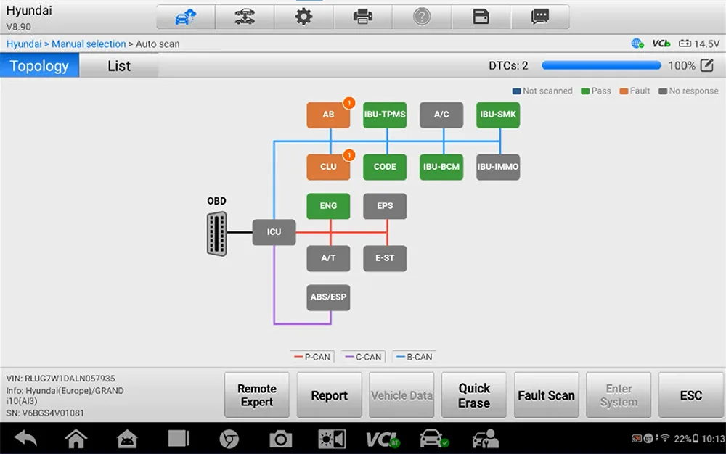726x454 pixels.
Task: Select the ABS/ESP module node
Action: 328,297
